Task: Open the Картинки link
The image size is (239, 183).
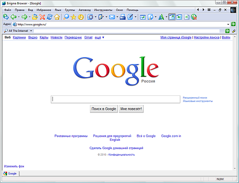Action: tap(20, 37)
